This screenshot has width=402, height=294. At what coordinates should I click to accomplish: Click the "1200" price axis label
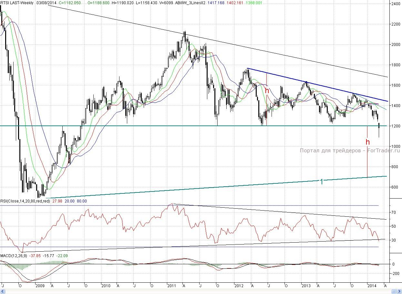pyautogui.click(x=395, y=126)
